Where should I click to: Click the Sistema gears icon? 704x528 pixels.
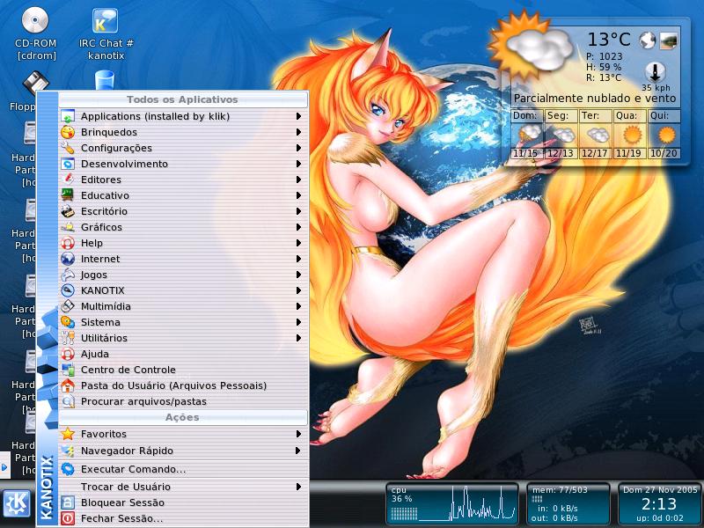[x=68, y=322]
